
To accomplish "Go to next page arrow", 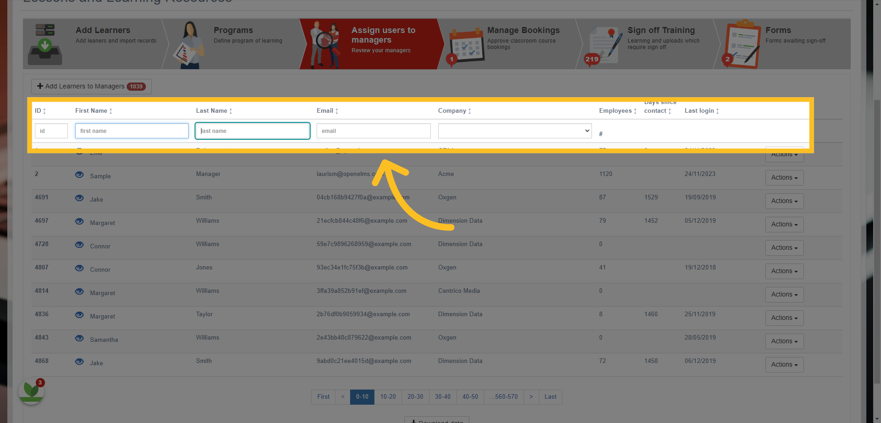I will (x=531, y=397).
